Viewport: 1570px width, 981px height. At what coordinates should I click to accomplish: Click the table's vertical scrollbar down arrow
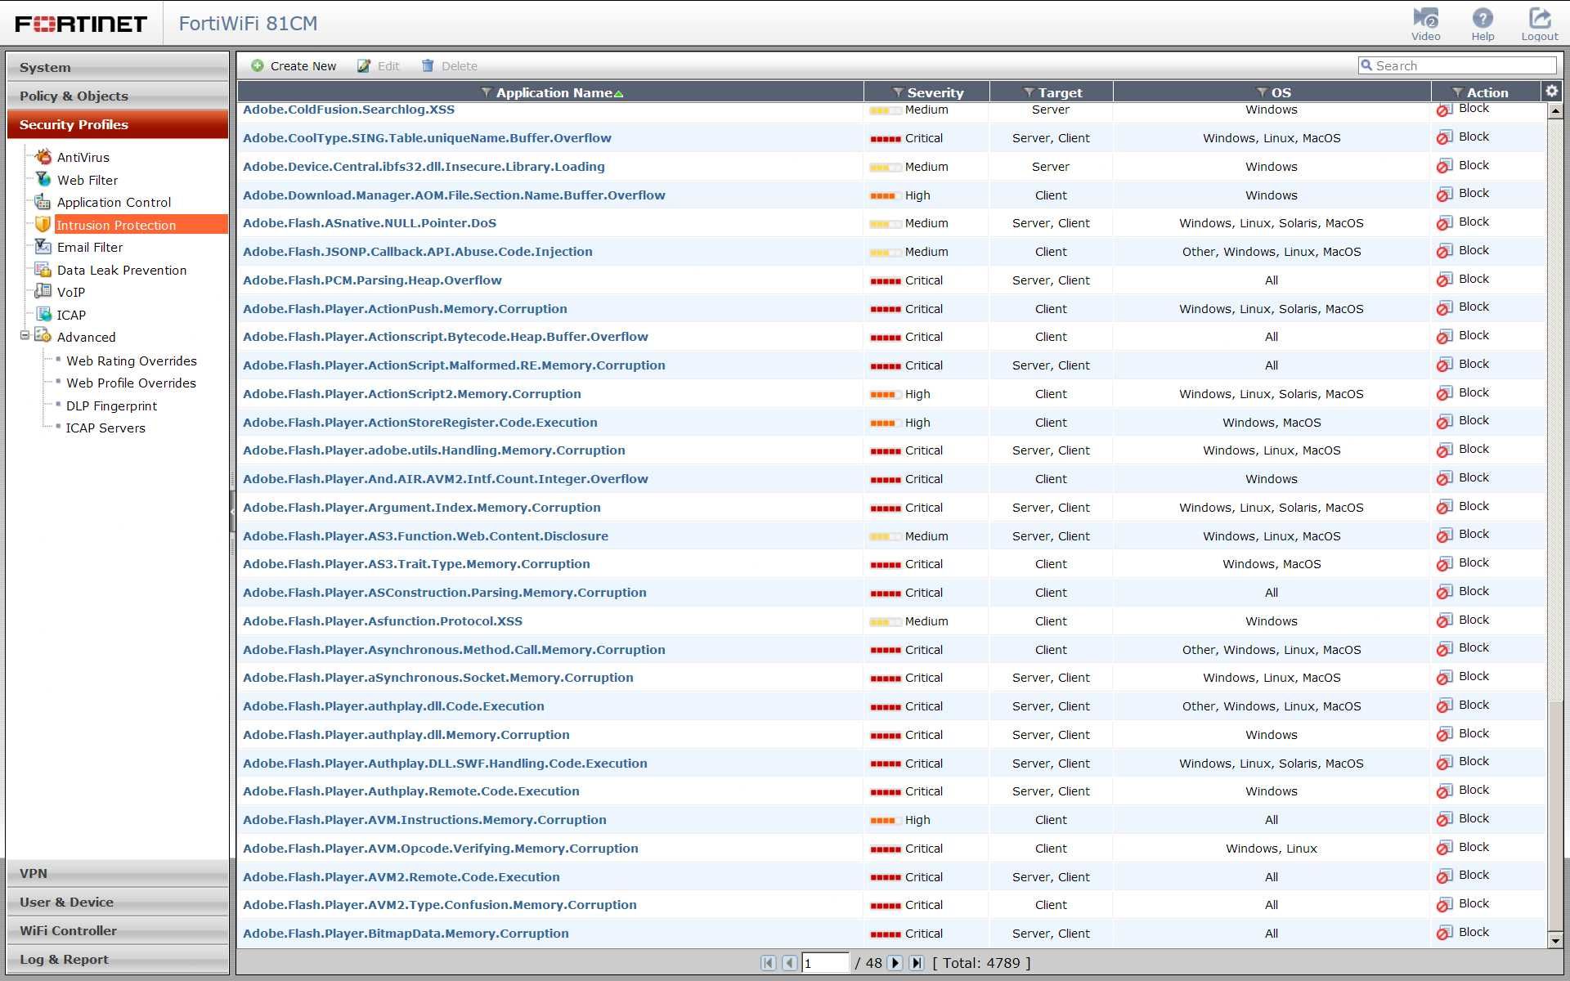[x=1555, y=940]
